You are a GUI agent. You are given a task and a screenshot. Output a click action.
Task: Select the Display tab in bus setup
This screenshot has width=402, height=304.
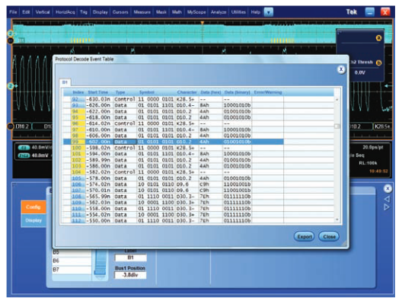[33, 220]
